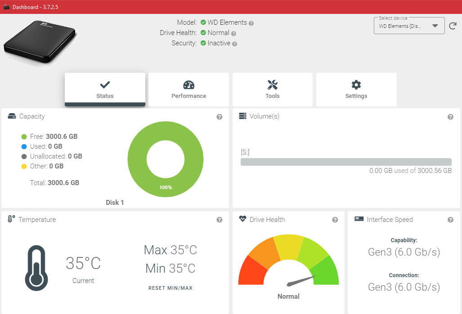Viewport: 462px width, 314px height.
Task: Click the large thermometer graphic
Action: pyautogui.click(x=36, y=268)
